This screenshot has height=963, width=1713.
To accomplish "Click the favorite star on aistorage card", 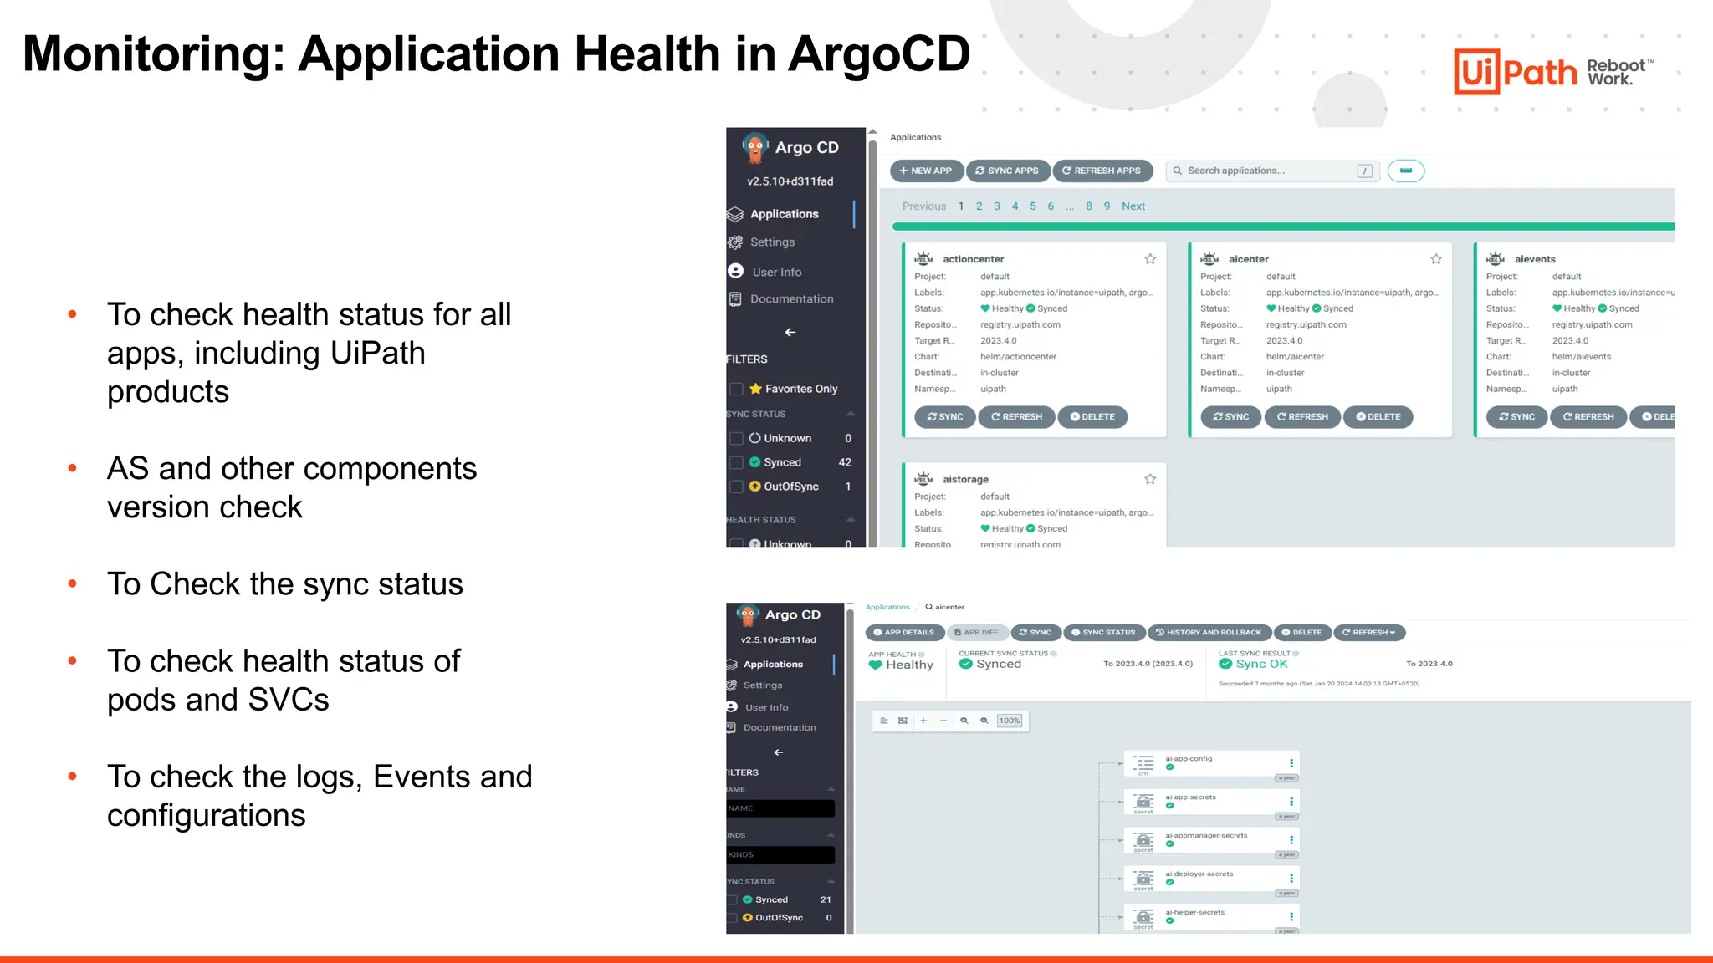I will coord(1150,479).
